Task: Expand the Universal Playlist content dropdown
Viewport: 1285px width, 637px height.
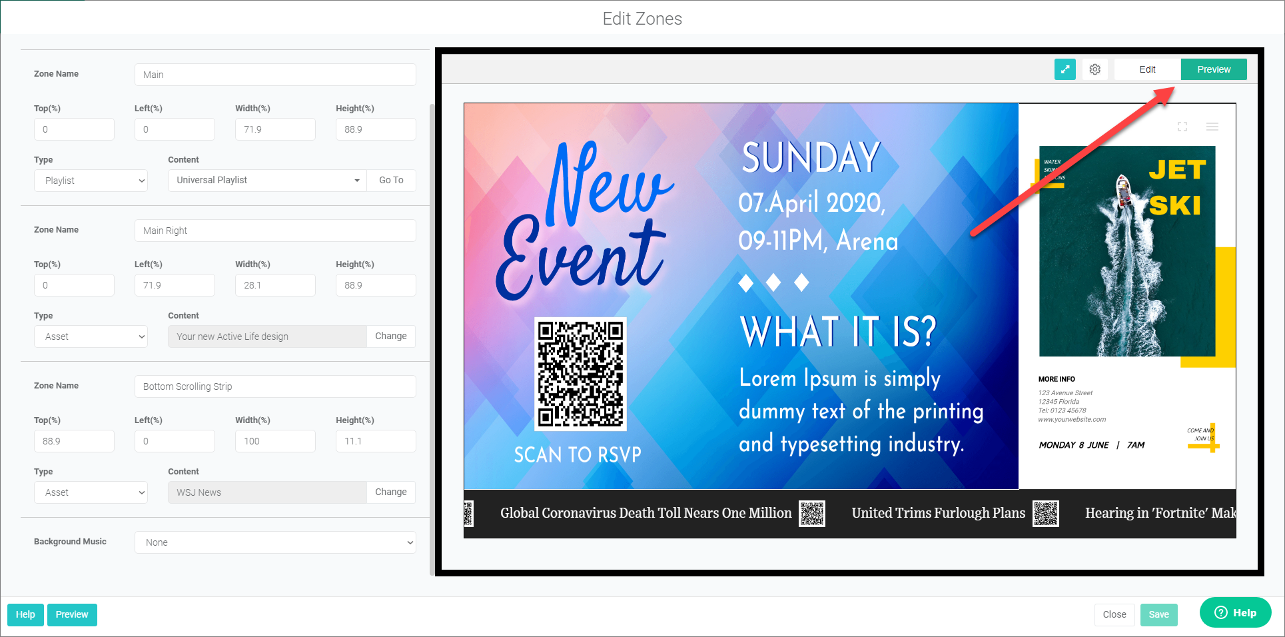Action: click(267, 181)
